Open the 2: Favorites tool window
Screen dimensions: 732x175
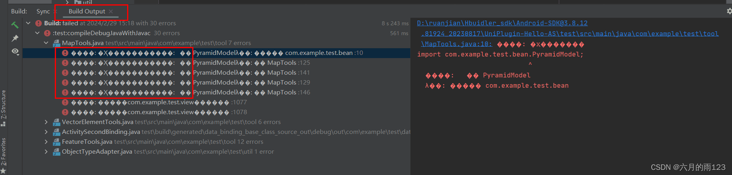coord(4,155)
